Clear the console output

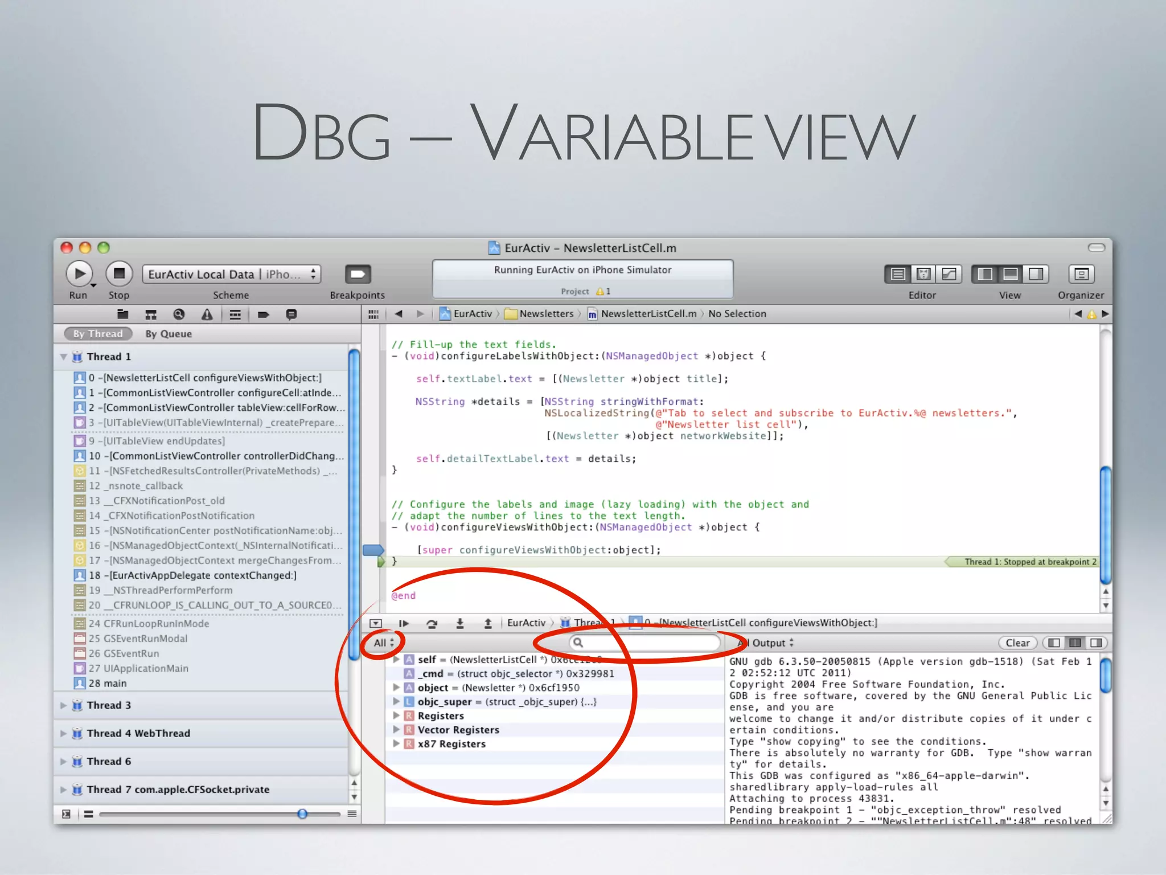coord(1017,643)
